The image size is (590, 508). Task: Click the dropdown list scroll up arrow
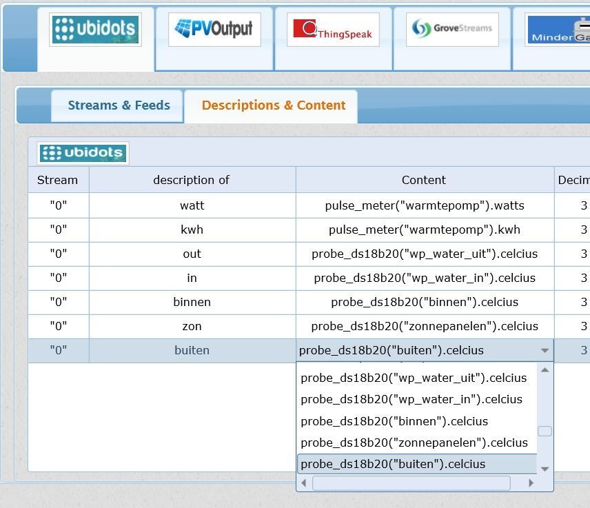pyautogui.click(x=545, y=370)
